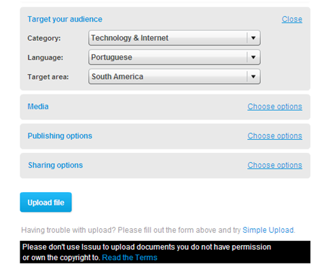This screenshot has height=277, width=326.
Task: Open the Portuguese language selection box
Action: [x=175, y=57]
